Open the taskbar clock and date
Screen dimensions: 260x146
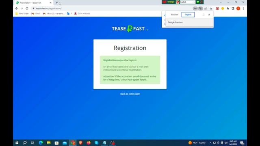[x=233, y=143]
